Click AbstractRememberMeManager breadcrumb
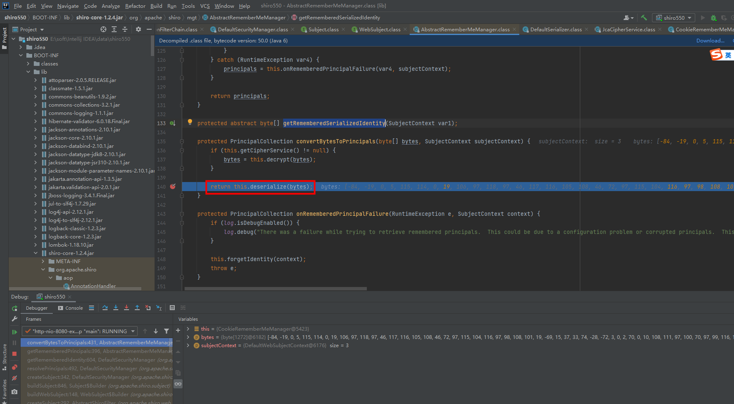This screenshot has width=734, height=404. tap(244, 17)
